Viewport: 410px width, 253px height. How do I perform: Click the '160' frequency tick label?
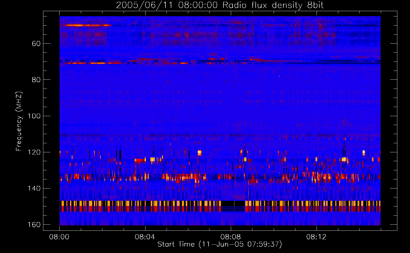tap(34, 225)
